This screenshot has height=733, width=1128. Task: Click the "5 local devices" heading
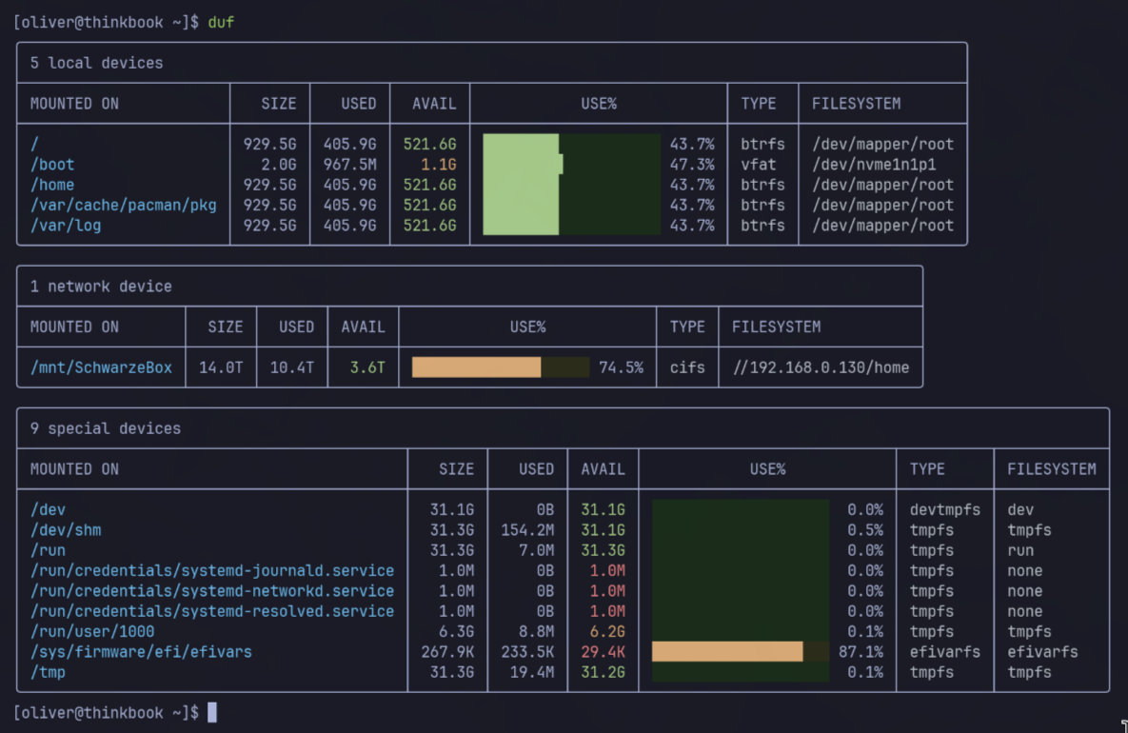point(96,63)
